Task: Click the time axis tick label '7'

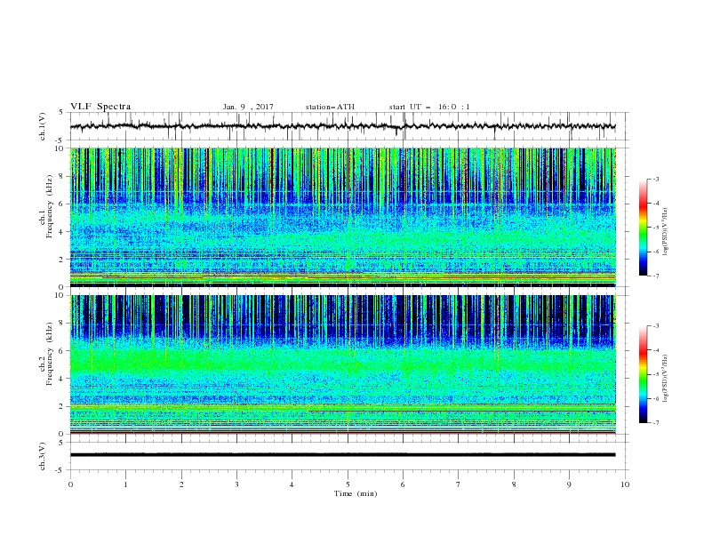Action: (459, 484)
